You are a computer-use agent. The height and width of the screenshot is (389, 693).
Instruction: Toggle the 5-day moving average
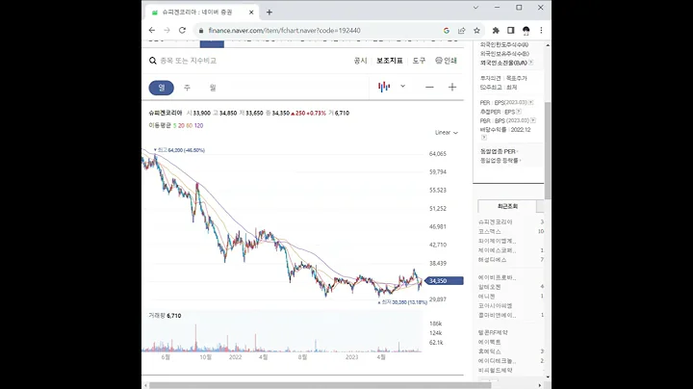click(174, 125)
